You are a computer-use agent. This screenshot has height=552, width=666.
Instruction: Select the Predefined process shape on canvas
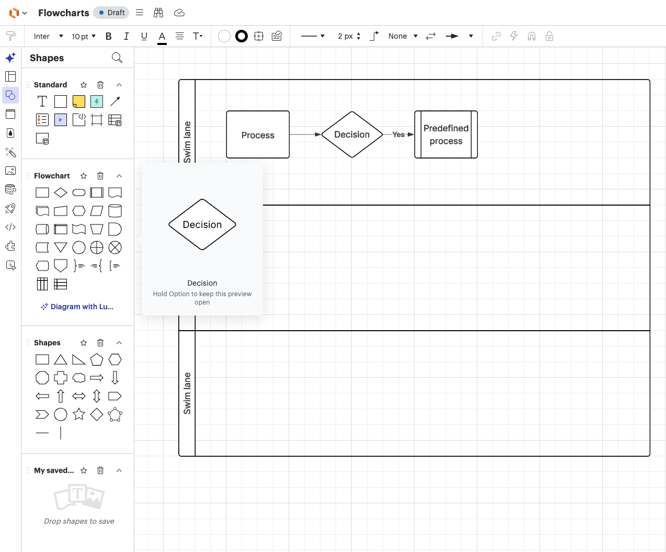click(446, 134)
